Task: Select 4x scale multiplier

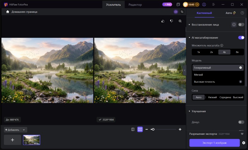Action: [x=224, y=52]
